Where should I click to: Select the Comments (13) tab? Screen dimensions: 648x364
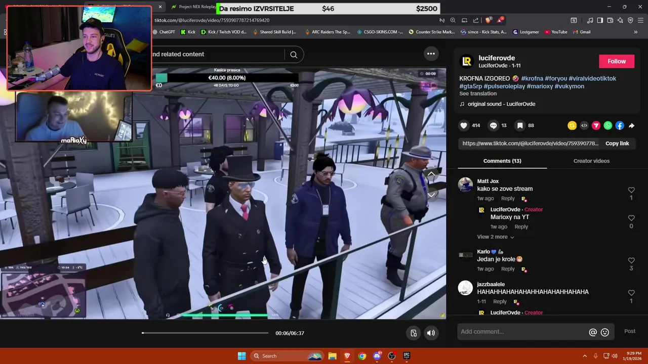[x=502, y=161]
